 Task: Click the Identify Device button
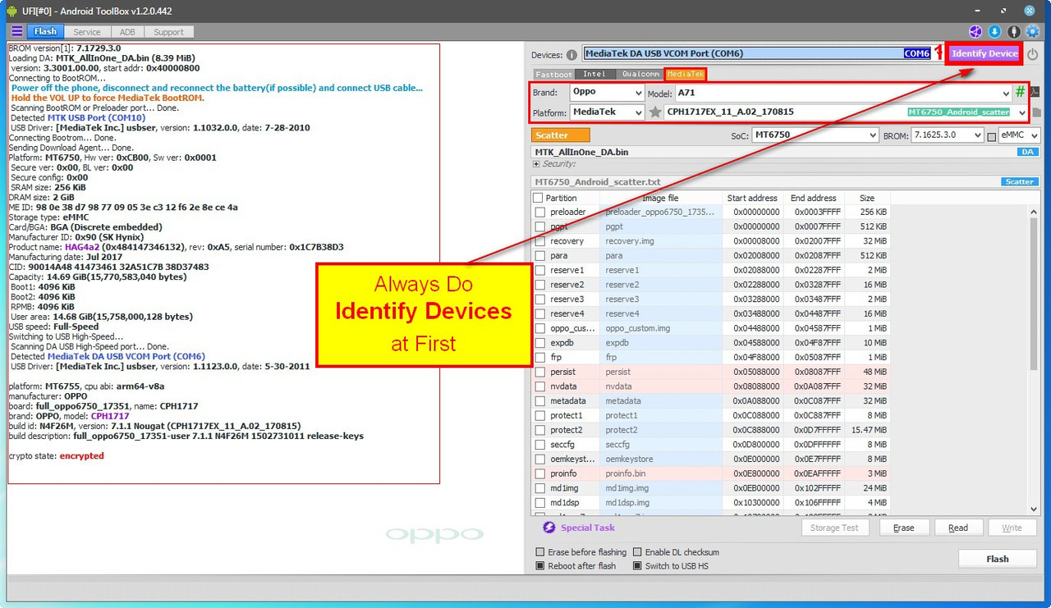[984, 54]
